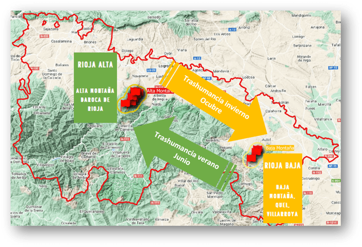The width and height of the screenshot is (362, 247).
Task: Click the AP-68 highway shield
Action: [207, 78]
